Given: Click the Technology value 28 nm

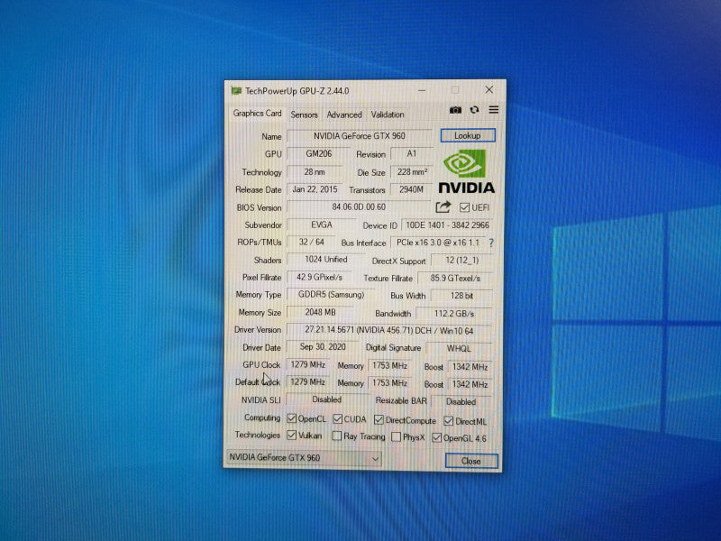Looking at the screenshot, I should point(315,171).
